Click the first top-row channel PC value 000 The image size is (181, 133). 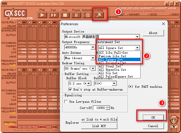pos(22,49)
